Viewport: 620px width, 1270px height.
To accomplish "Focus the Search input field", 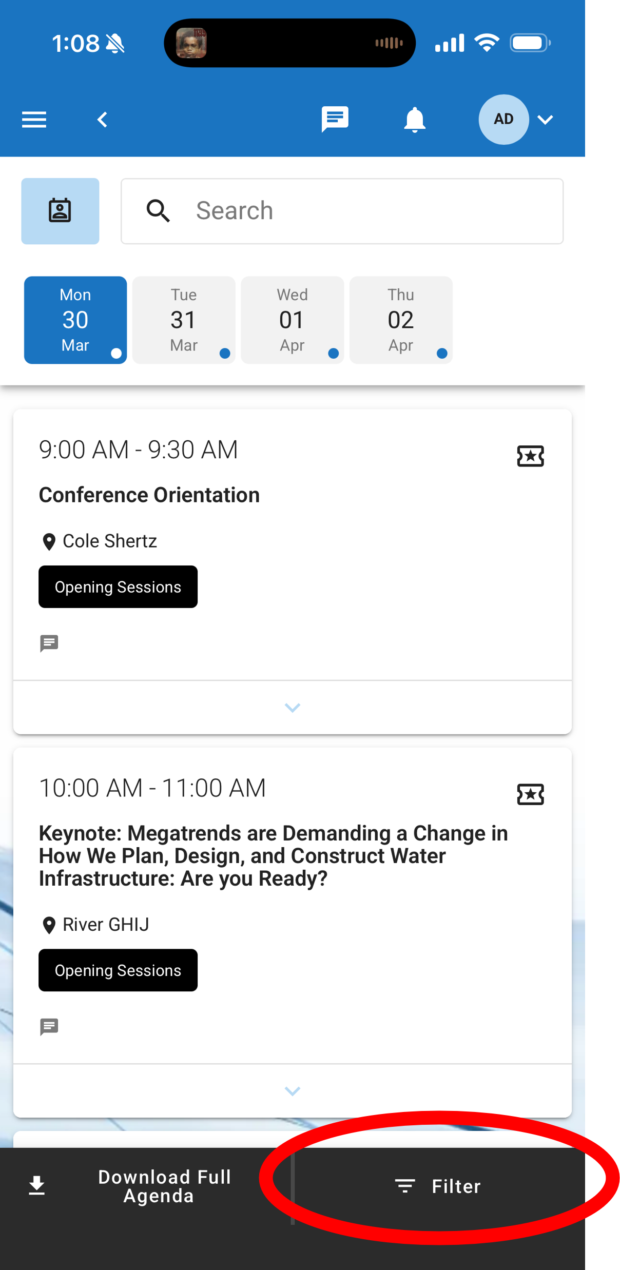I will pyautogui.click(x=359, y=211).
